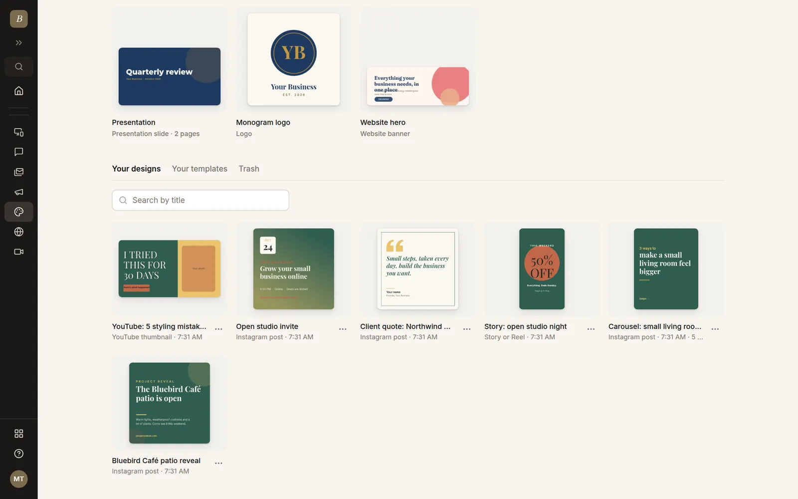Open the apps grid icon in the sidebar
Screen dimensions: 798x499
(19, 434)
